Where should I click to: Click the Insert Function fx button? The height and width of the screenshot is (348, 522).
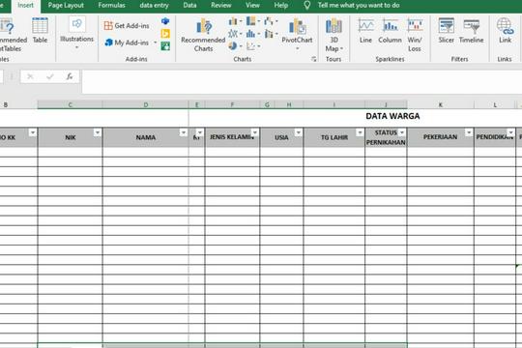70,76
